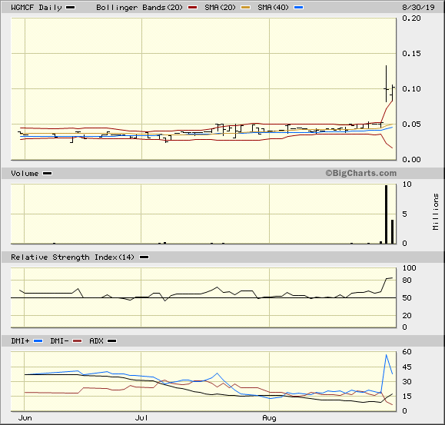This screenshot has height=425, width=445.
Task: Click the 0.05 price axis label
Action: [411, 124]
